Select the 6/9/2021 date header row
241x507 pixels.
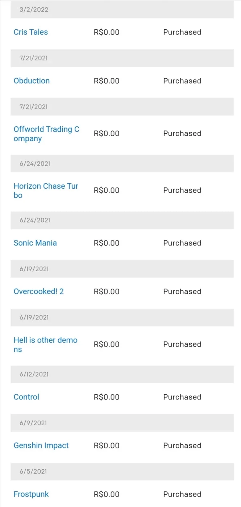[x=122, y=423]
